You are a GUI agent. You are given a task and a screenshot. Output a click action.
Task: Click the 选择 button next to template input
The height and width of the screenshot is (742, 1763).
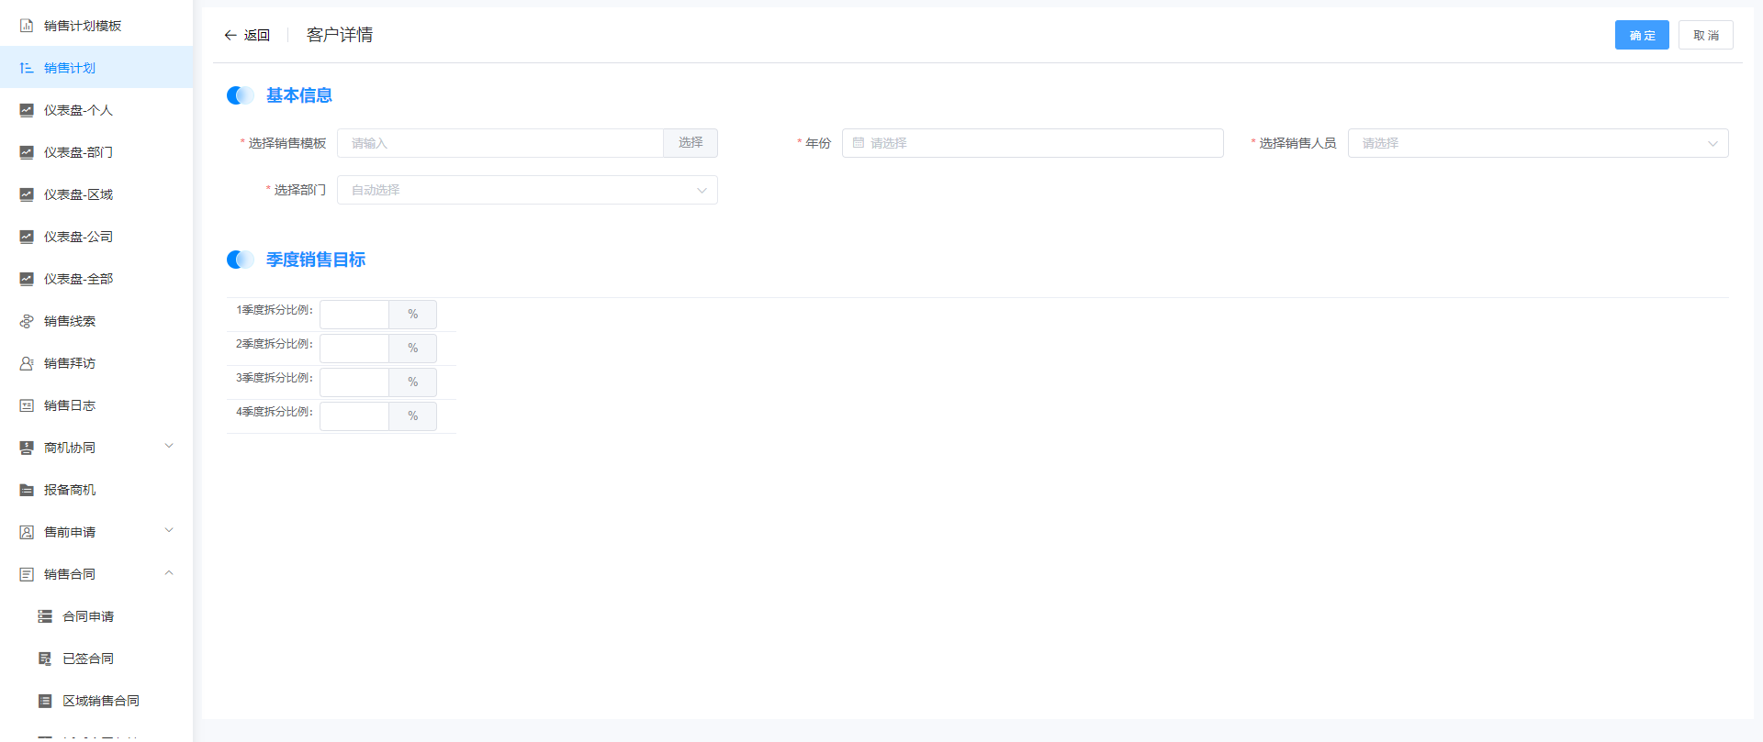coord(691,143)
